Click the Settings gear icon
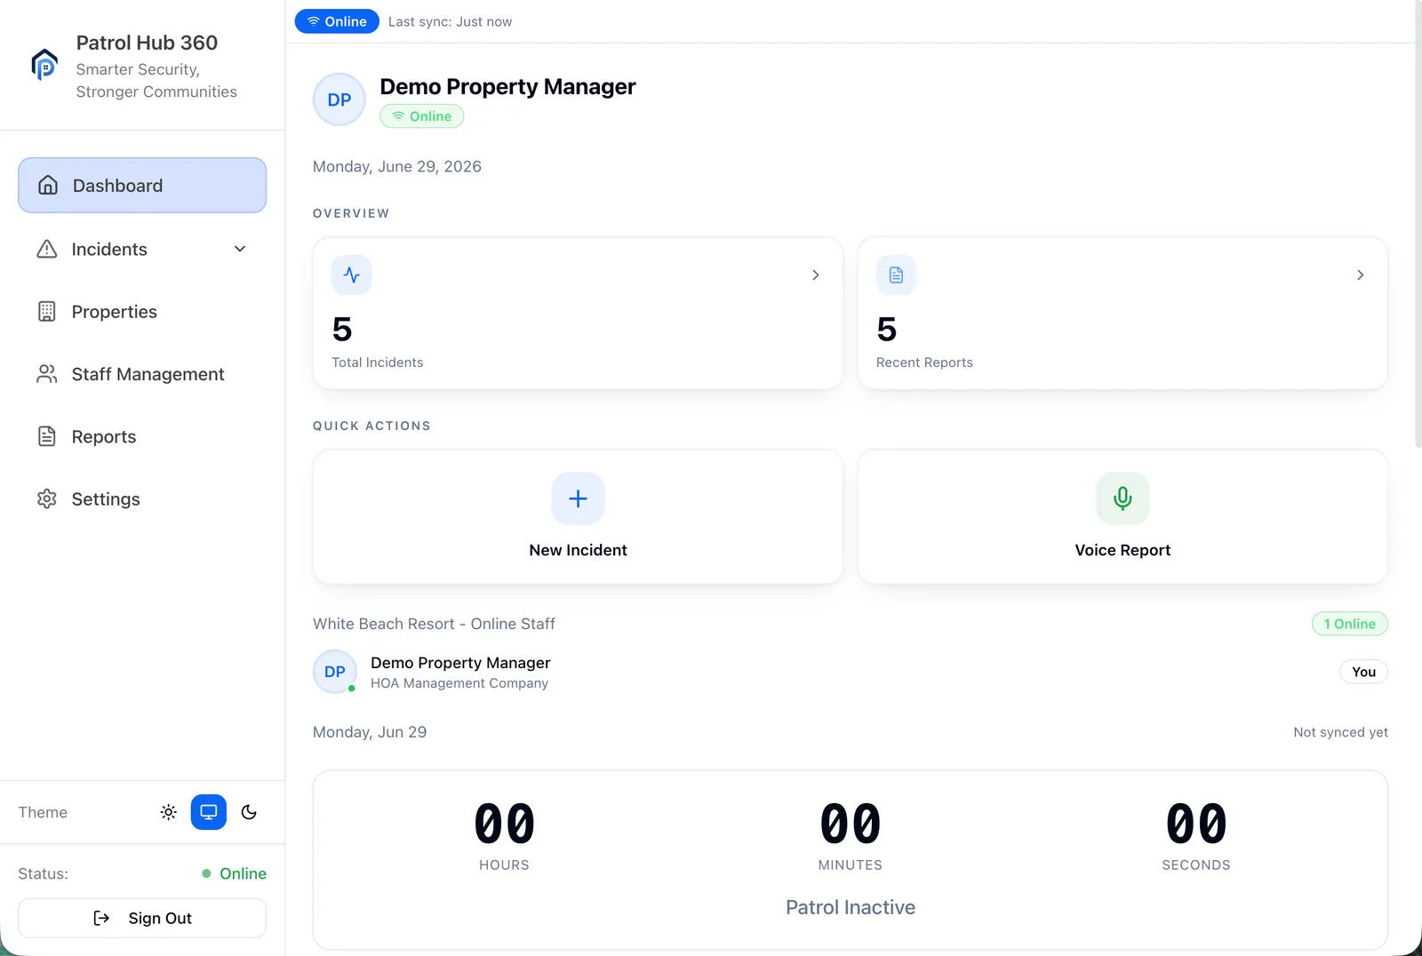 tap(47, 498)
